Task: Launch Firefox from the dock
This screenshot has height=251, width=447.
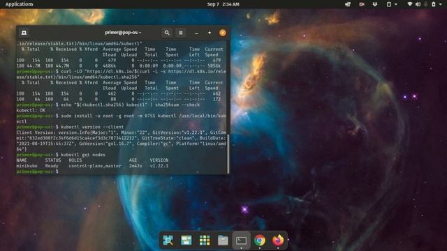Action: [278, 240]
